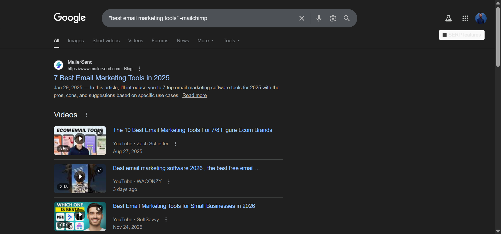
Task: Switch to Images tab
Action: click(x=76, y=41)
